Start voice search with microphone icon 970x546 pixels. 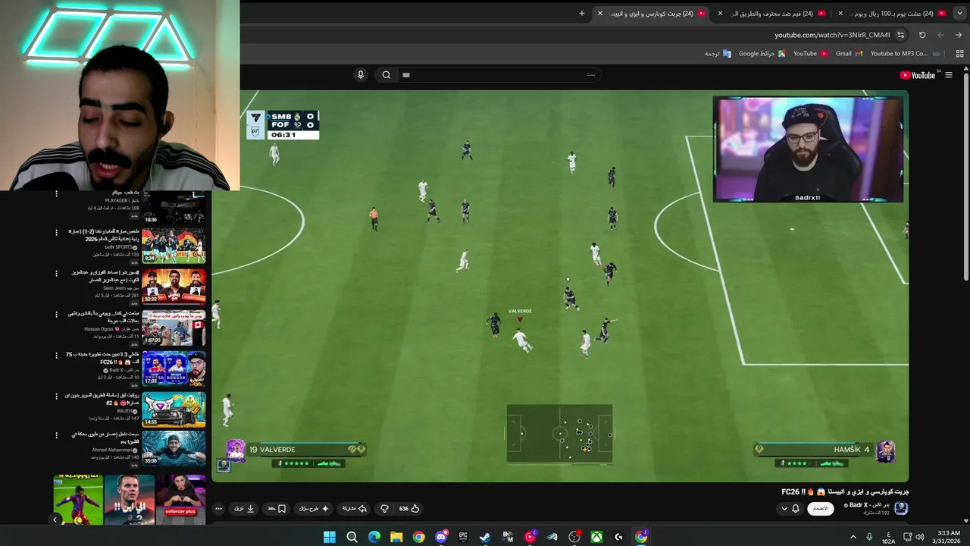[361, 74]
